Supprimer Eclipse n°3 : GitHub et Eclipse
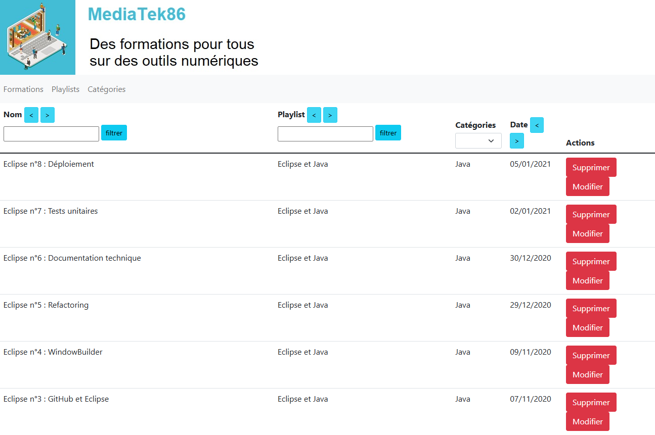This screenshot has width=655, height=435. click(591, 403)
